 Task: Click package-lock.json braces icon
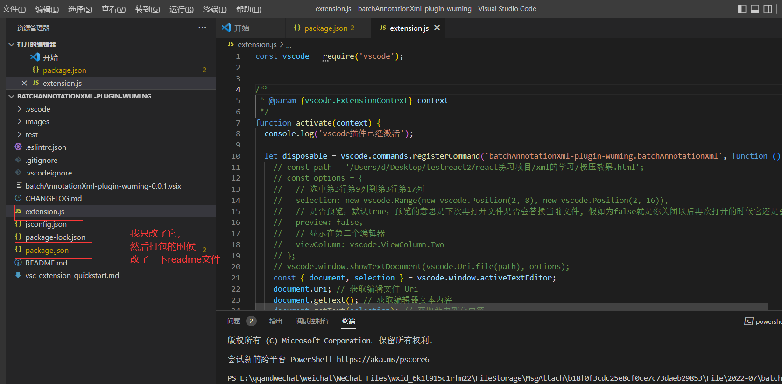pos(18,237)
